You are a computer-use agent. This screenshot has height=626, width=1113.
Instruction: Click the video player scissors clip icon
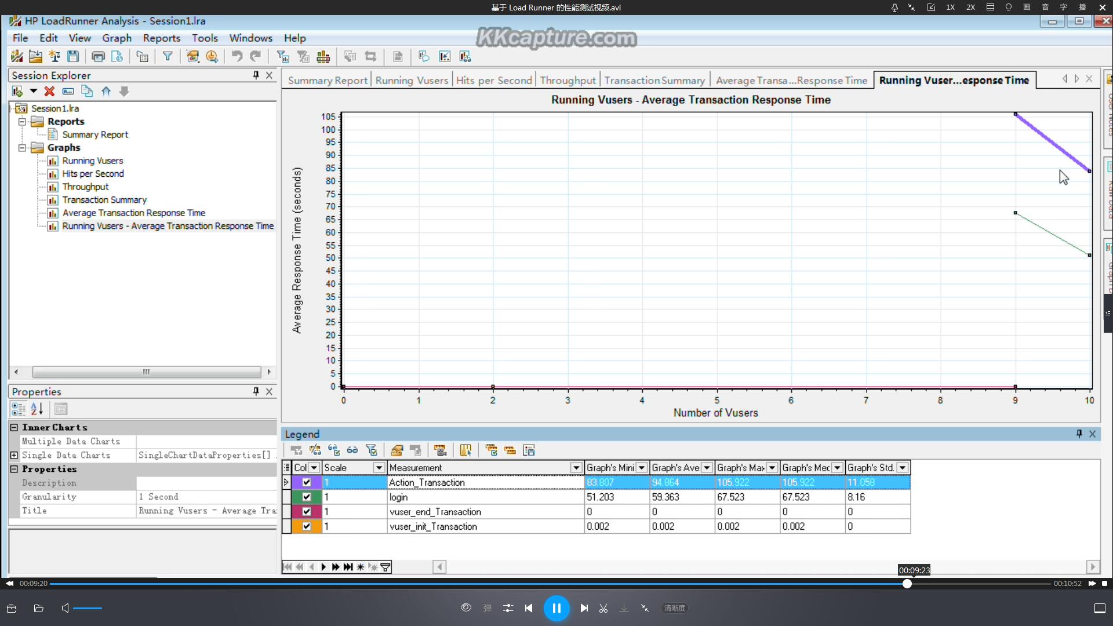tap(603, 608)
